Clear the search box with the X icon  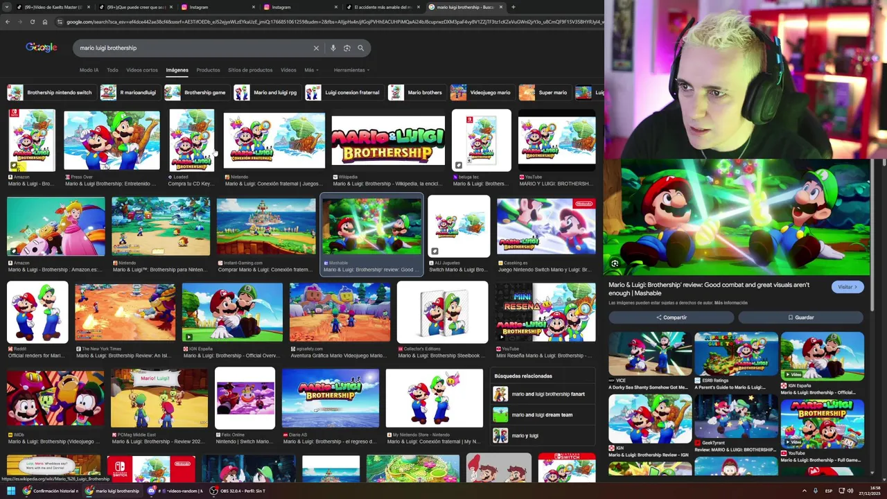[316, 48]
